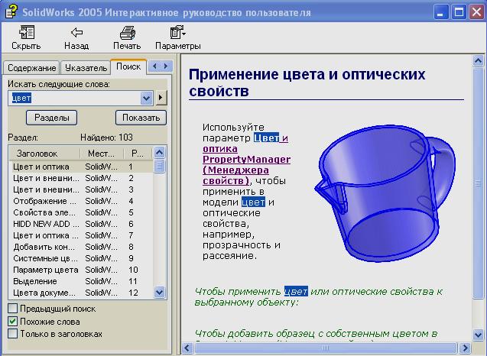The height and width of the screenshot is (356, 487).
Task: Select the HIDD NEW ADD ... result
Action: [x=81, y=224]
